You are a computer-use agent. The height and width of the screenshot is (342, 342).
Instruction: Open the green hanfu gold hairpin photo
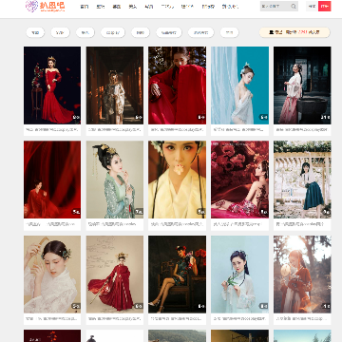[115, 180]
